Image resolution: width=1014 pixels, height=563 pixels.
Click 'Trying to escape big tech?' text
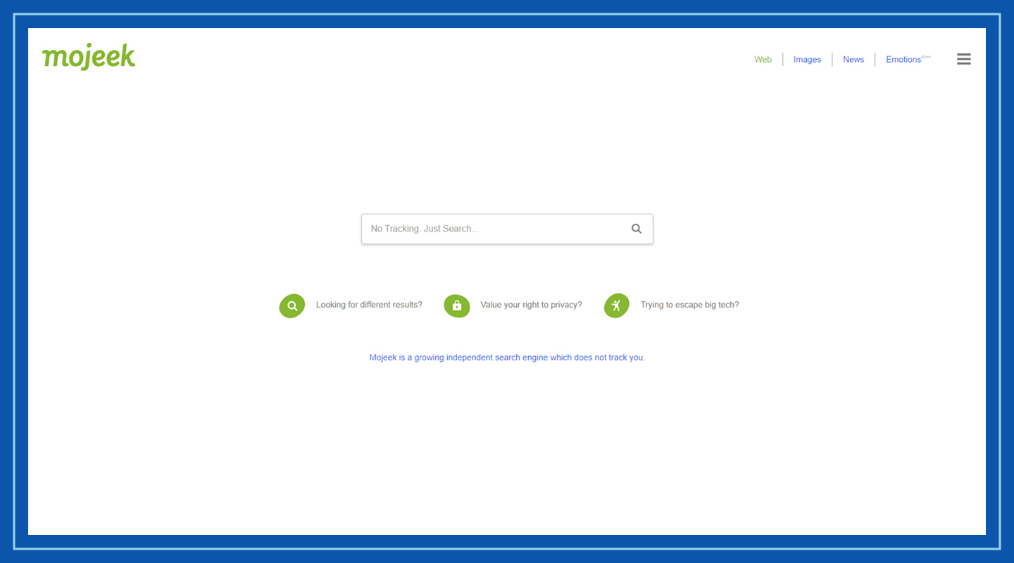coord(689,304)
